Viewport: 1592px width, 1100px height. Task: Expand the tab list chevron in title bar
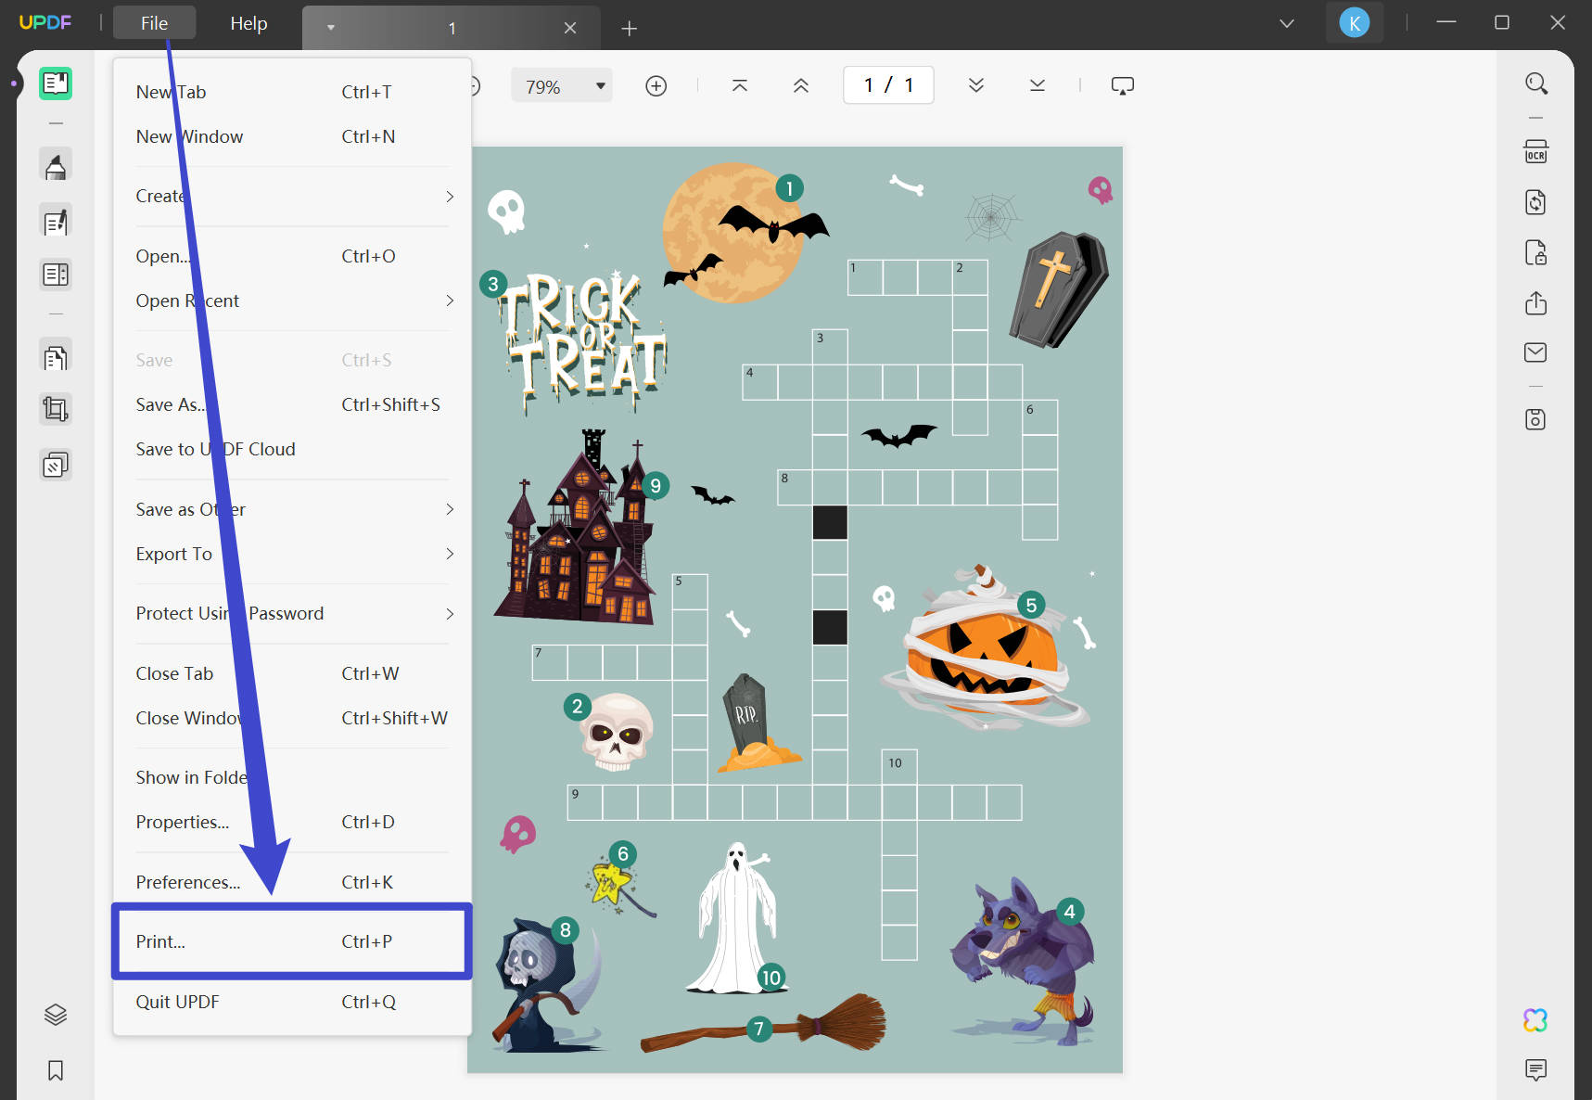[1287, 23]
